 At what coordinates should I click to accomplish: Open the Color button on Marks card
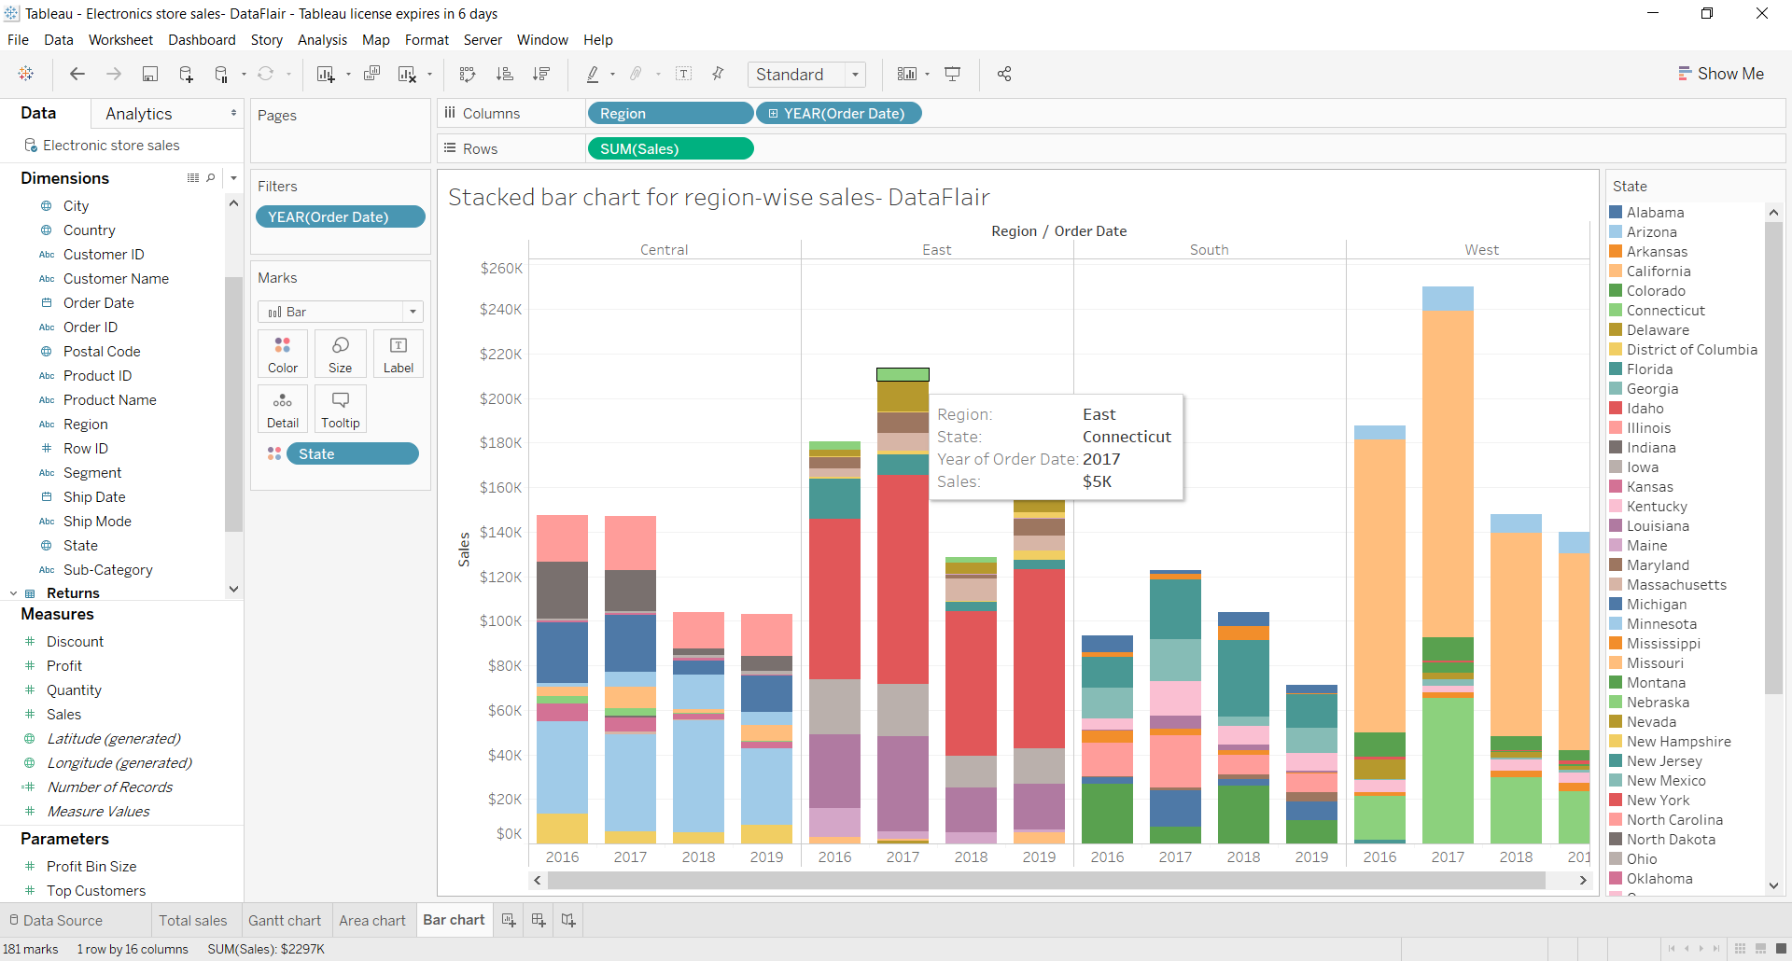(282, 353)
